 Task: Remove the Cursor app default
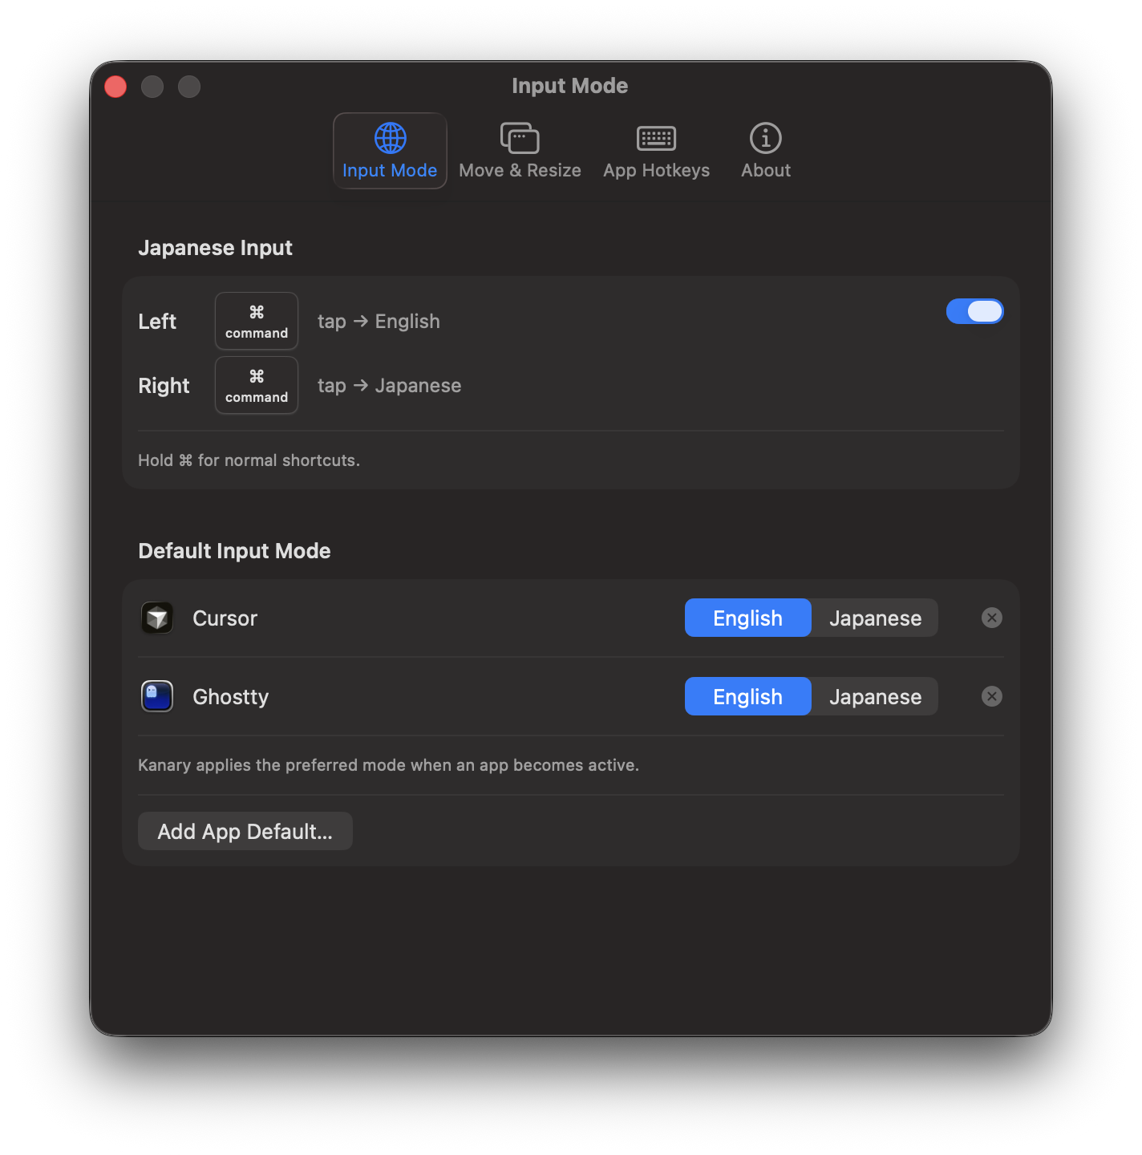click(x=992, y=618)
